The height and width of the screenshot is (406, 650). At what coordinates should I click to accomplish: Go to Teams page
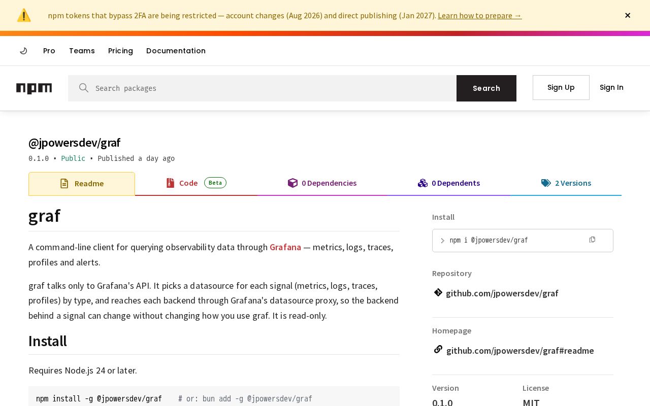[x=82, y=51]
